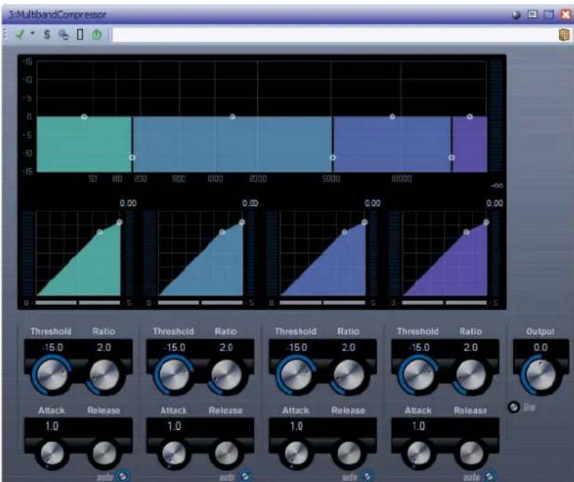Click top-right curve point of band 1 graph
This screenshot has width=574, height=482.
point(120,223)
